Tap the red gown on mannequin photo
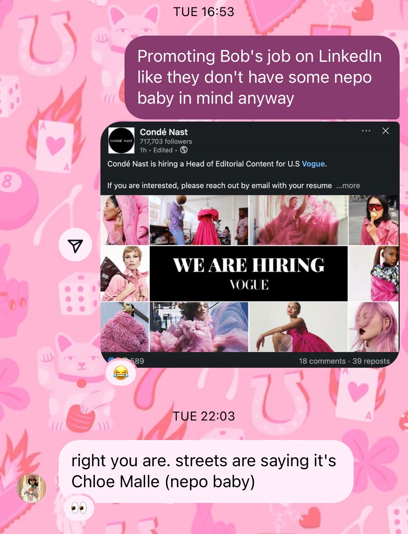The height and width of the screenshot is (534, 408). [199, 220]
